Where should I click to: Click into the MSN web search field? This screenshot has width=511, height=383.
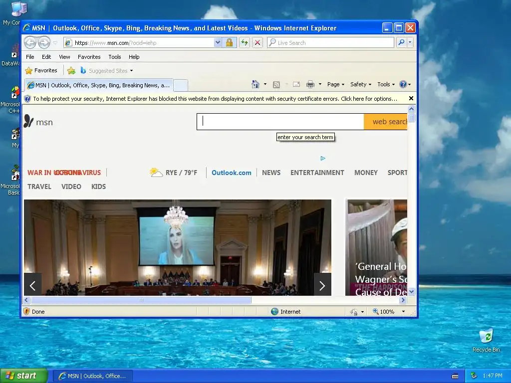(280, 122)
